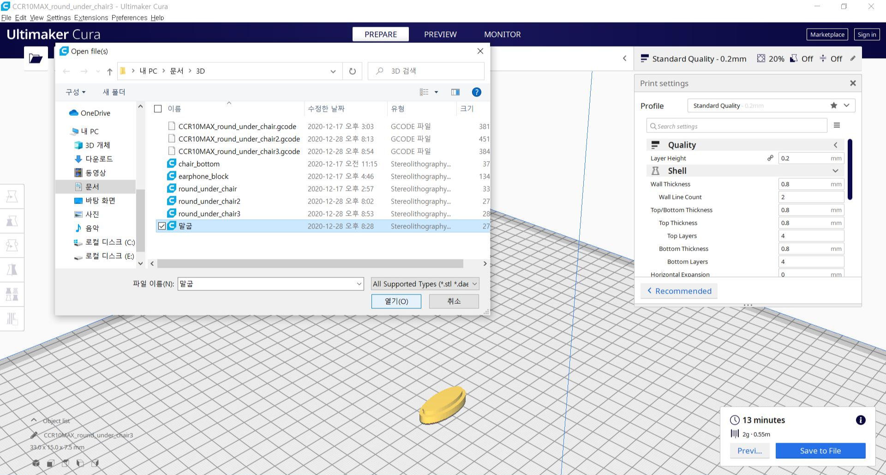
Task: Click the pencil icon to rename job
Action: tap(34, 435)
